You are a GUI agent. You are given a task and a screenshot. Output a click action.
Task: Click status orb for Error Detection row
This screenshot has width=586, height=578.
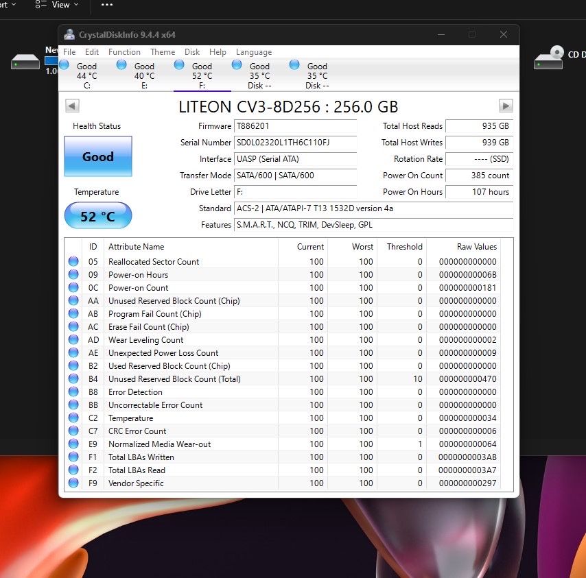pyautogui.click(x=73, y=392)
